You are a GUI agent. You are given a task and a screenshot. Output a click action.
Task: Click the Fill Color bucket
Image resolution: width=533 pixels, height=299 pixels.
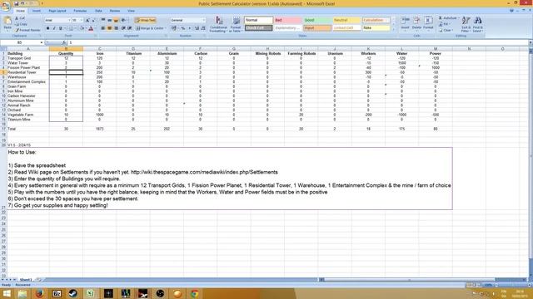click(x=82, y=28)
